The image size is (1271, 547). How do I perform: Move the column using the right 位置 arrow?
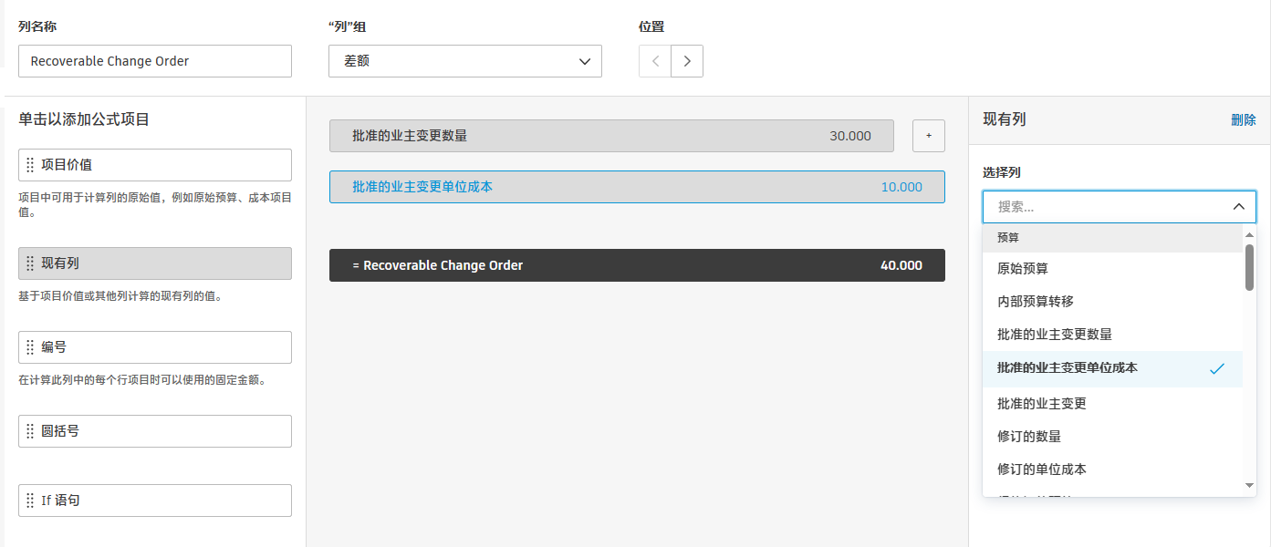coord(686,61)
